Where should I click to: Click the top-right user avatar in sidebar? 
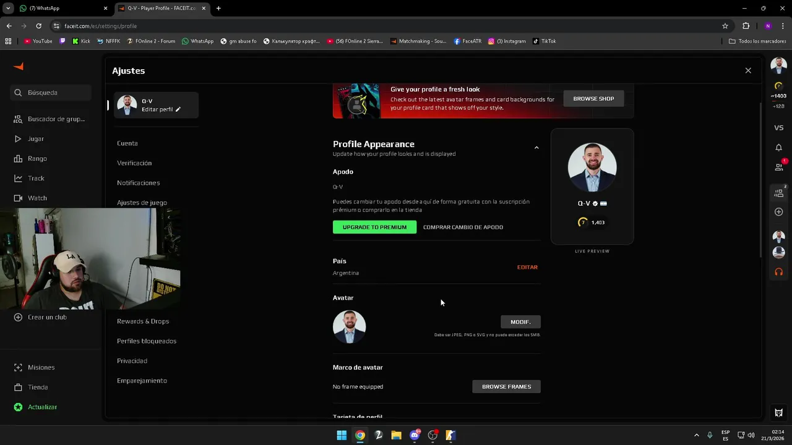(778, 65)
